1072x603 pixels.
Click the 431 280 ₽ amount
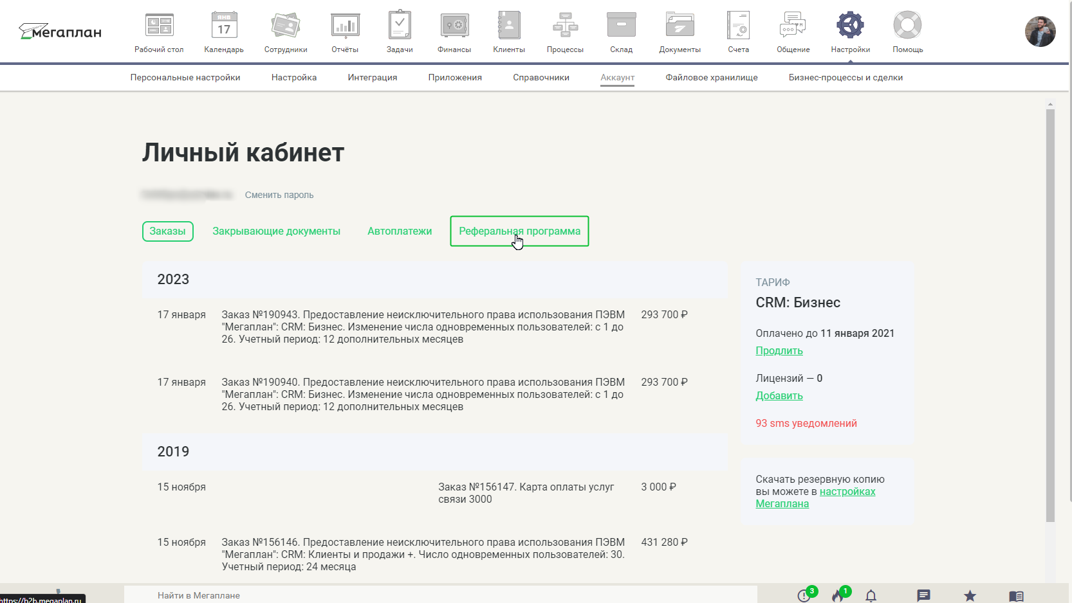[664, 542]
